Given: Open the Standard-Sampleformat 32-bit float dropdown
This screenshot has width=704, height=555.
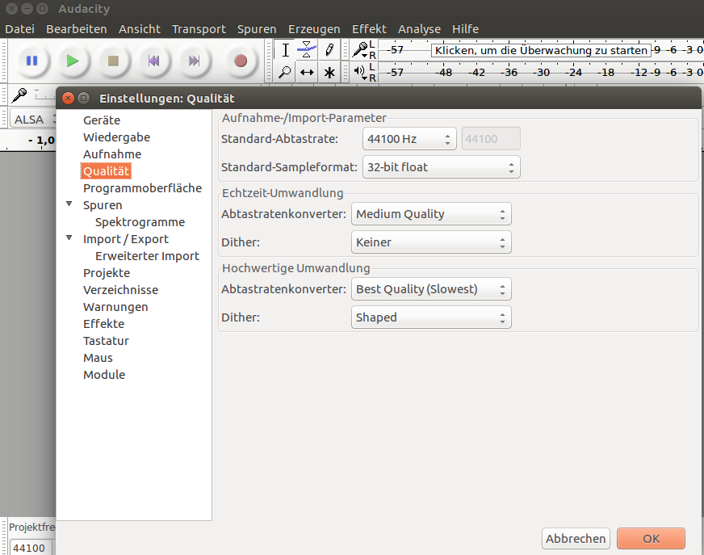Looking at the screenshot, I should pos(442,167).
